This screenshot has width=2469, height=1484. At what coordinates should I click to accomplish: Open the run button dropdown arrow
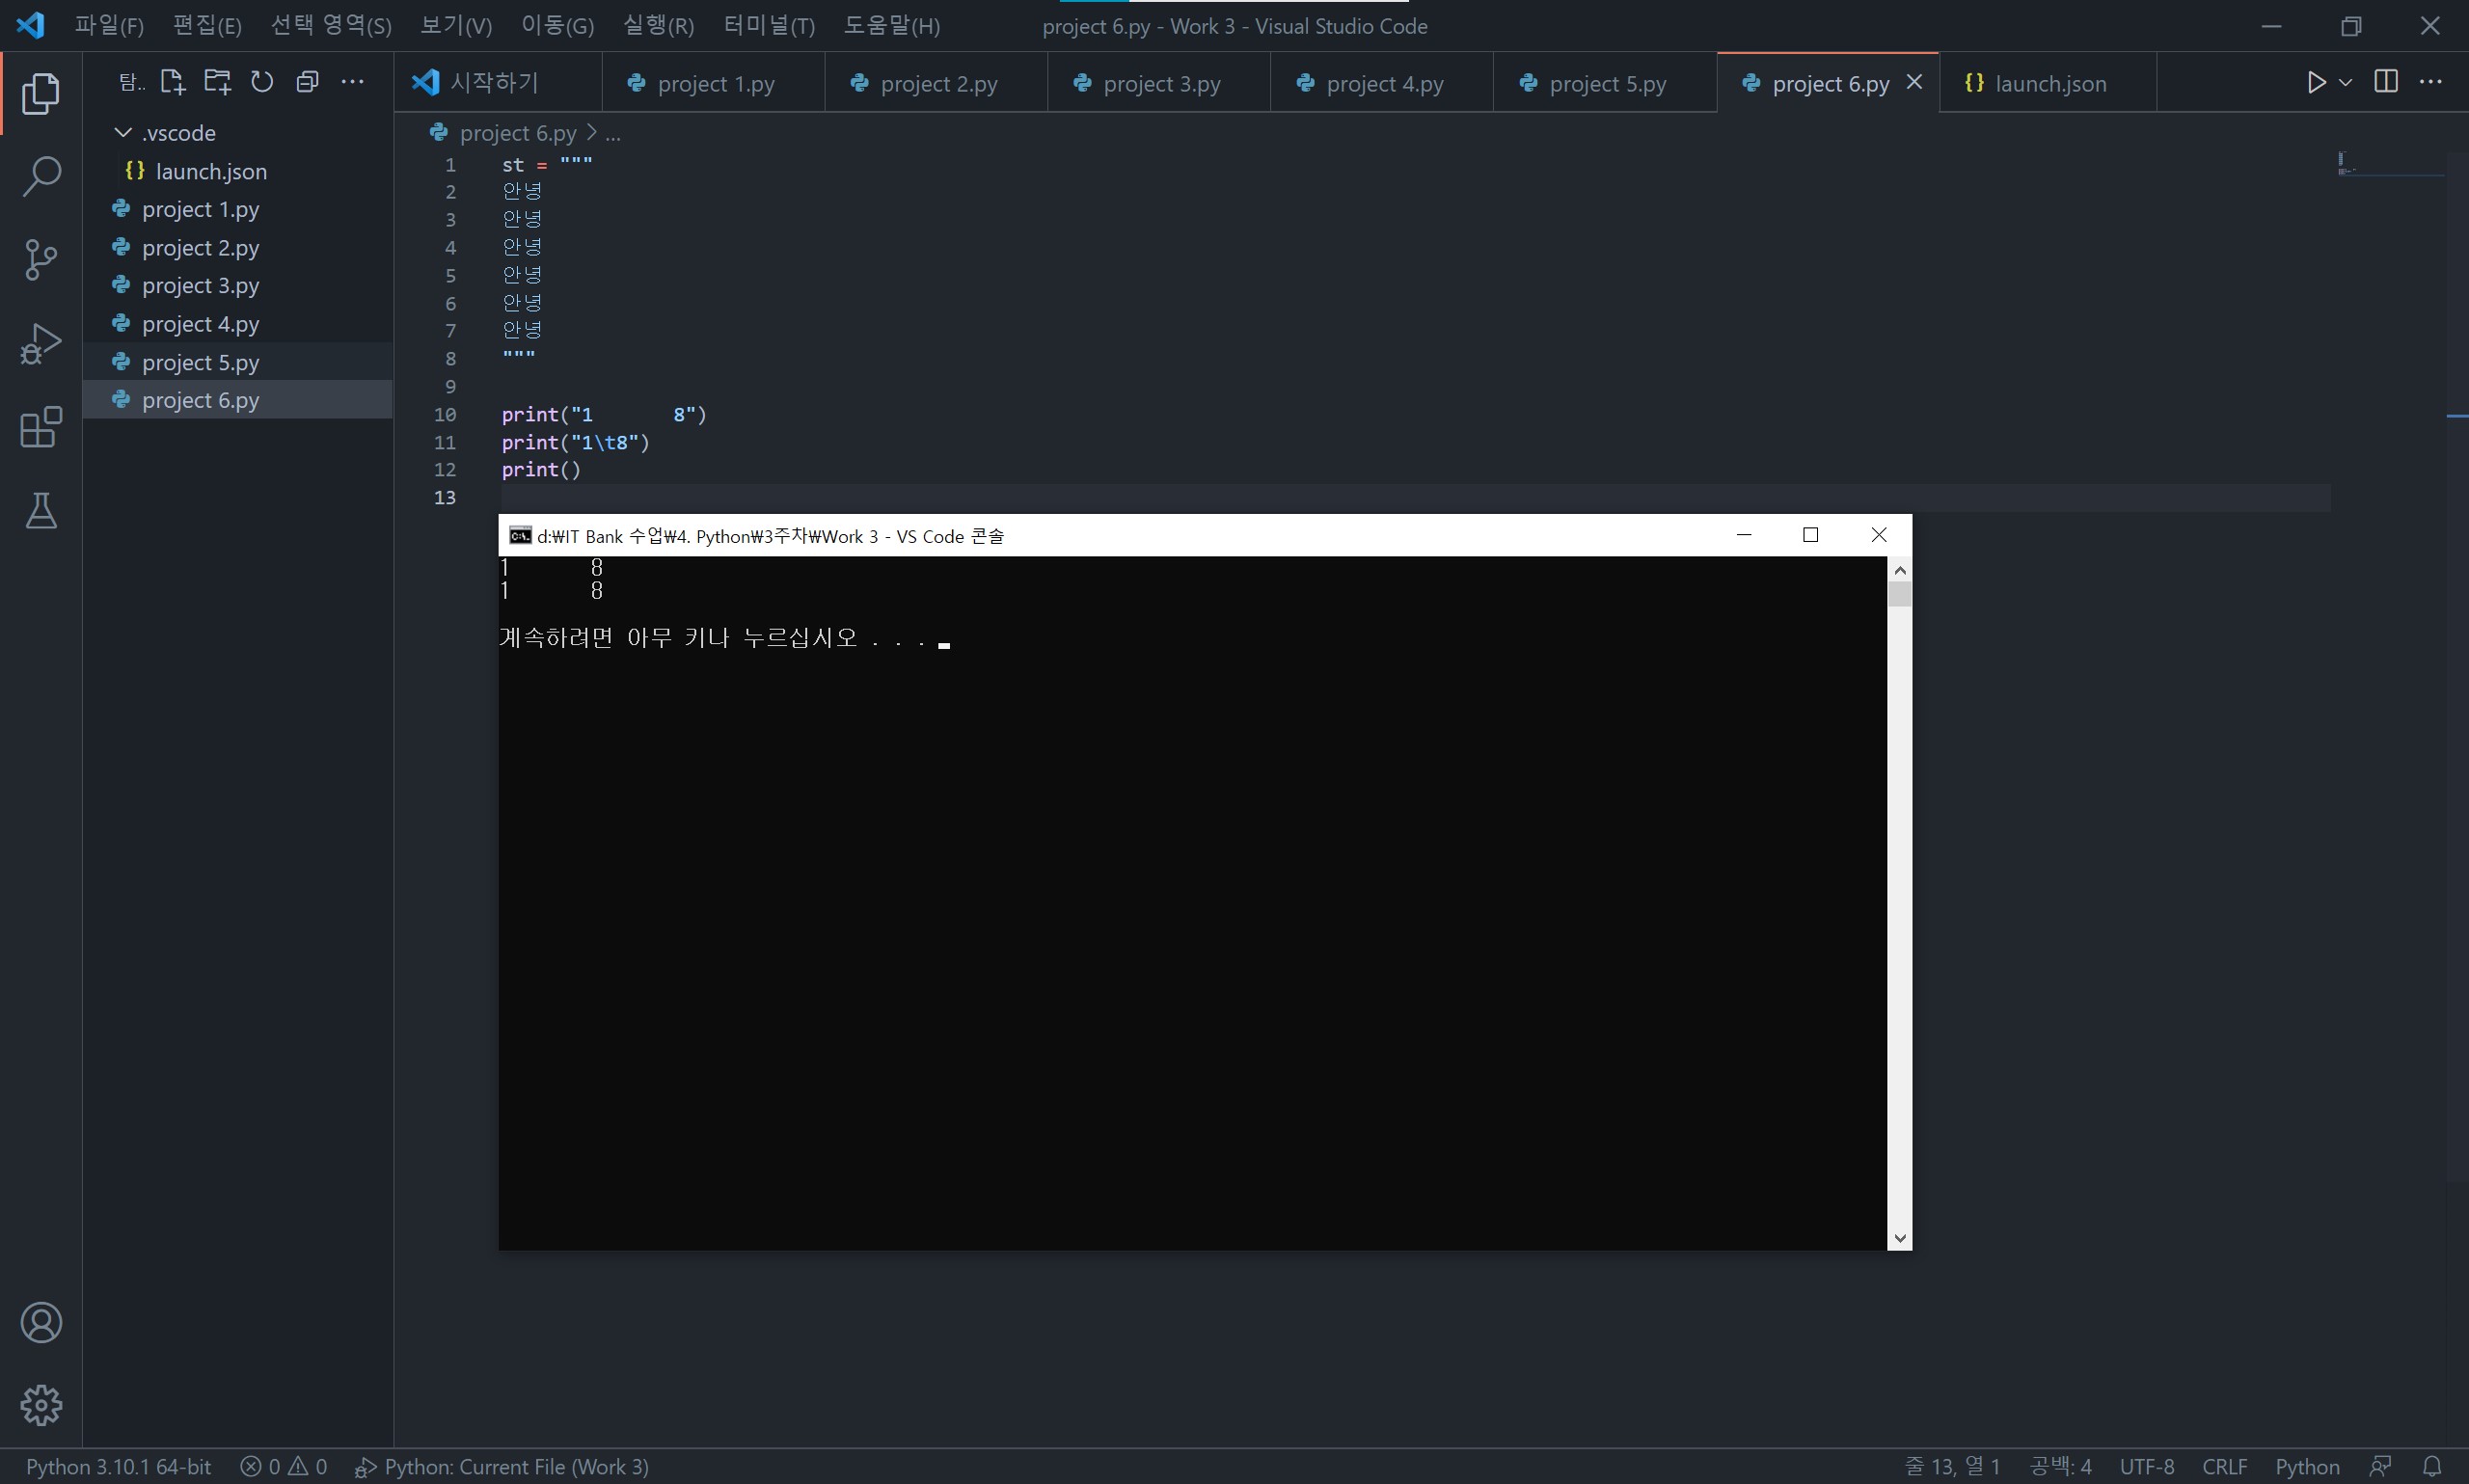[2345, 82]
